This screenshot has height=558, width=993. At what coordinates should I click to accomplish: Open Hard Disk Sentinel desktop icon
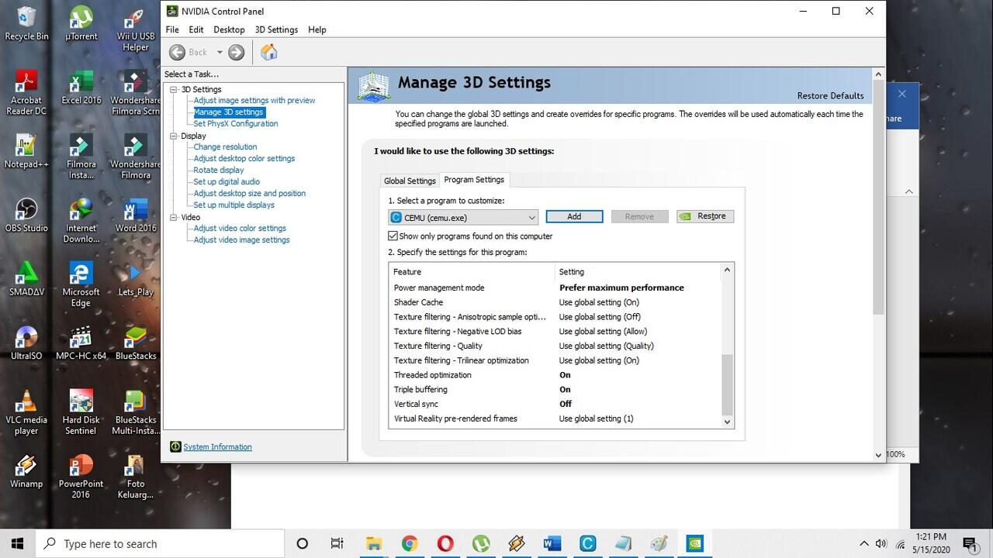tap(81, 412)
